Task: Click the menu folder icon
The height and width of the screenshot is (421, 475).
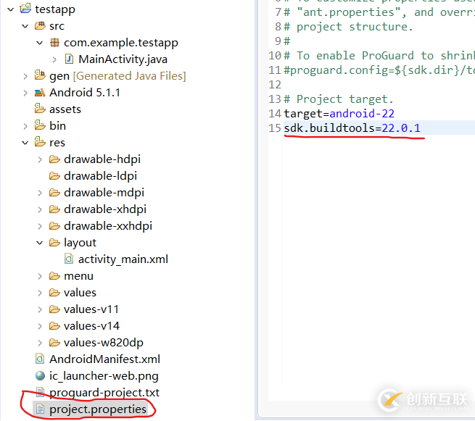Action: [x=54, y=276]
